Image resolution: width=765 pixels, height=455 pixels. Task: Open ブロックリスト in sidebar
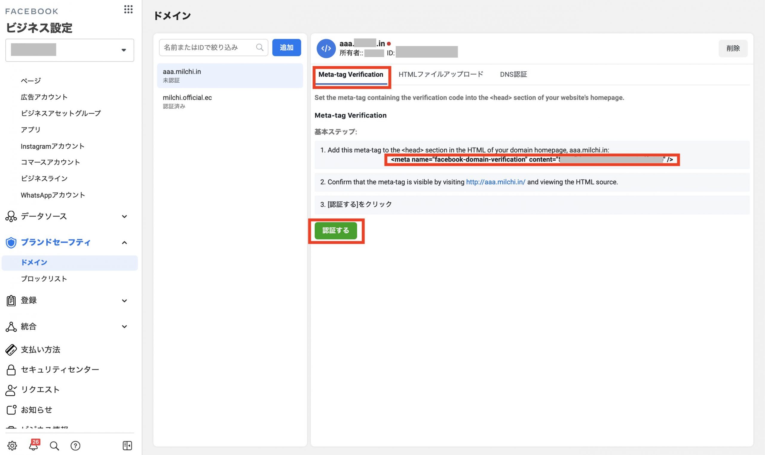[x=44, y=279]
